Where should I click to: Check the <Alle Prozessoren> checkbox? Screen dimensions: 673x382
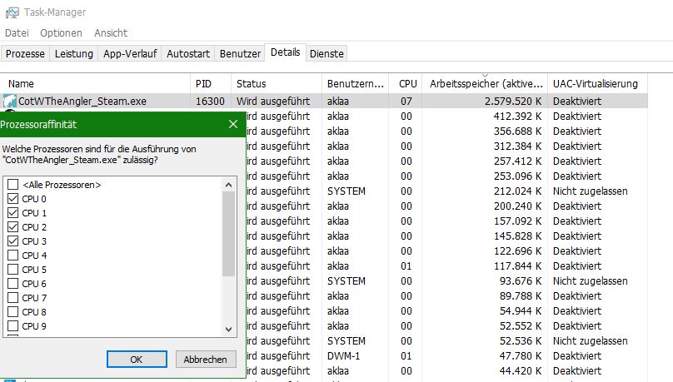click(x=12, y=185)
